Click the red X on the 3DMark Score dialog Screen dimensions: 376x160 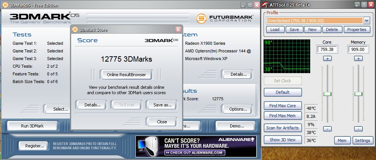tap(178, 29)
